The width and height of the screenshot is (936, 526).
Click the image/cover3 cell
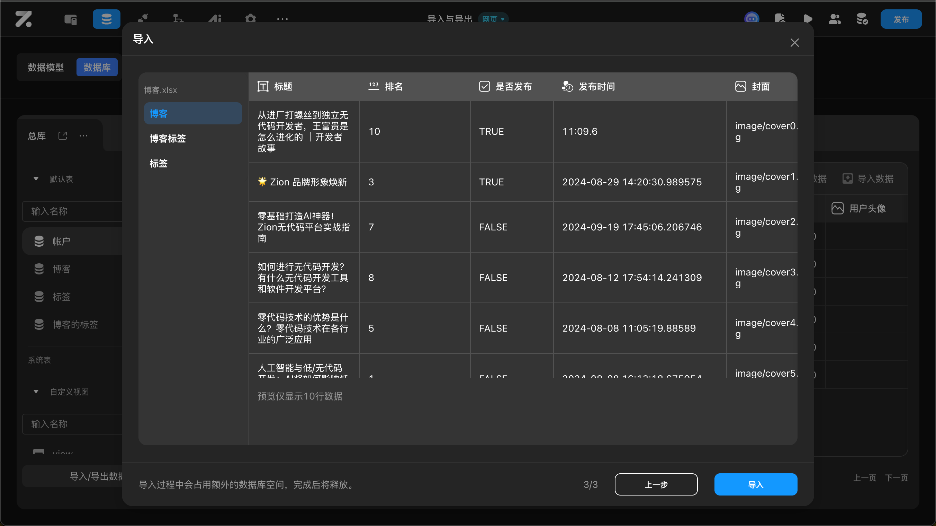pos(762,278)
